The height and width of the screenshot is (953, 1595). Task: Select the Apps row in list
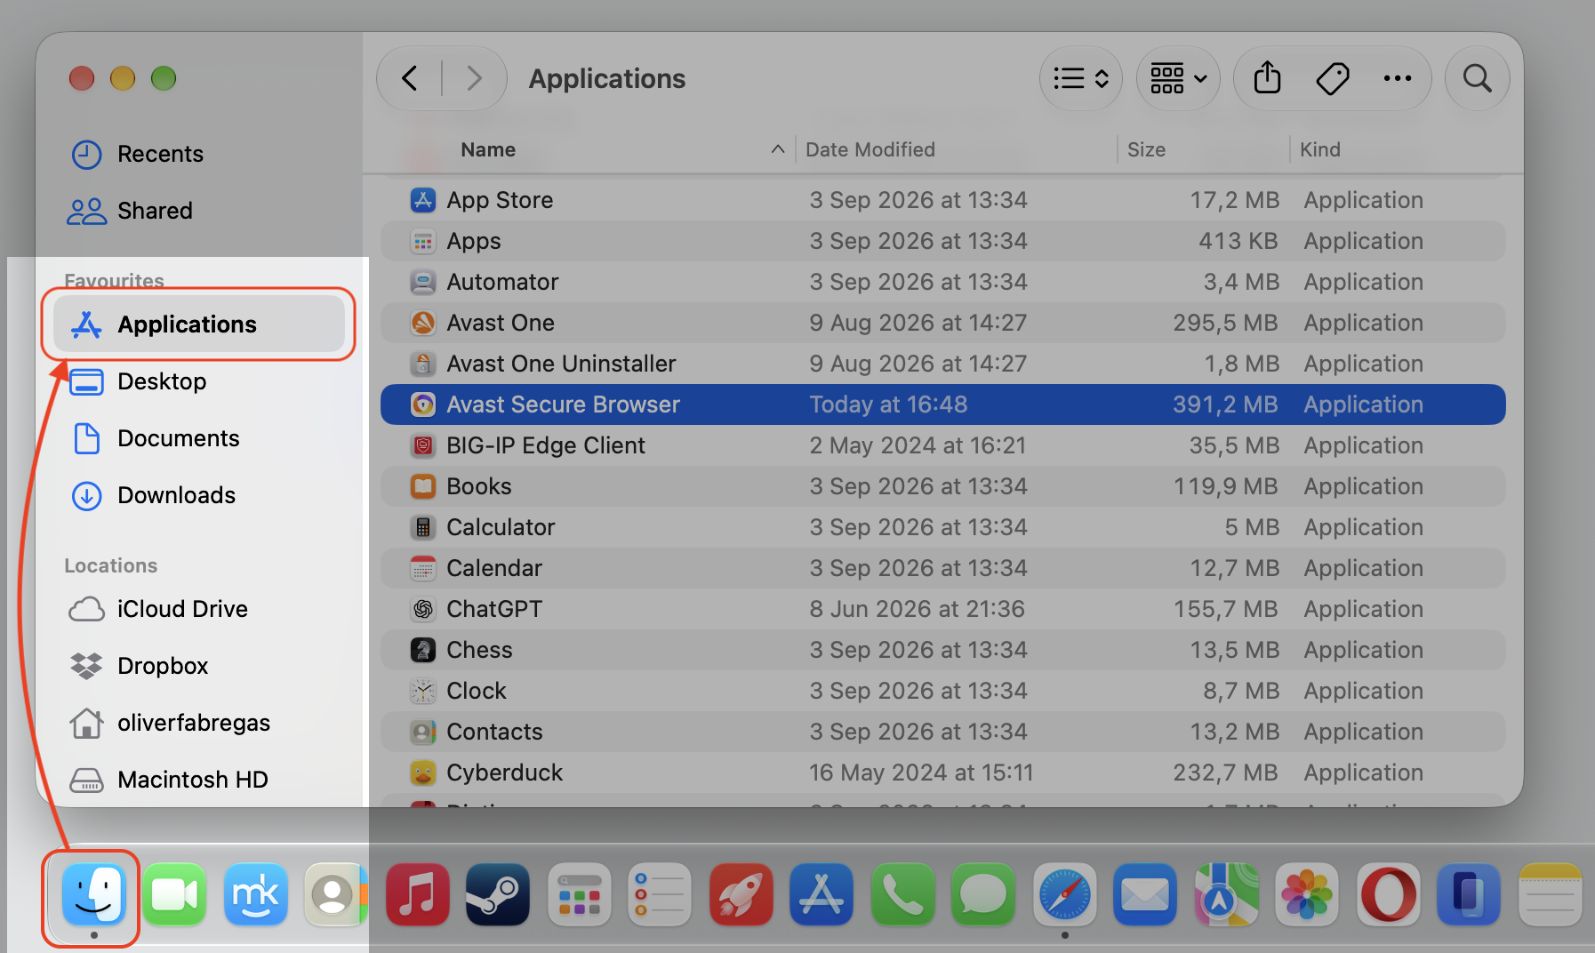pos(943,241)
